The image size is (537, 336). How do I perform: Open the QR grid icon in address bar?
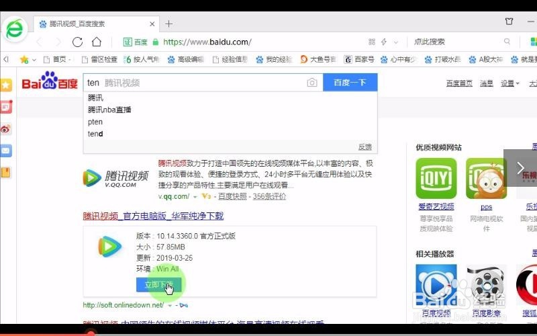point(372,42)
